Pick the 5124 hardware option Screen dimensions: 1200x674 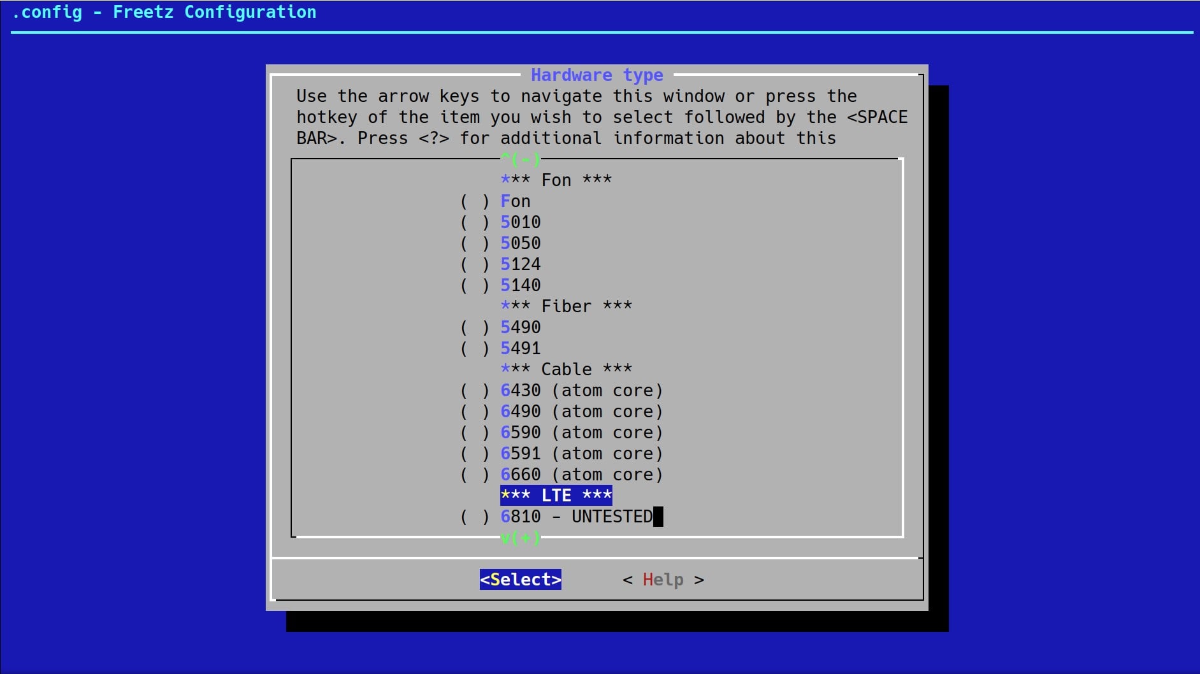(520, 264)
